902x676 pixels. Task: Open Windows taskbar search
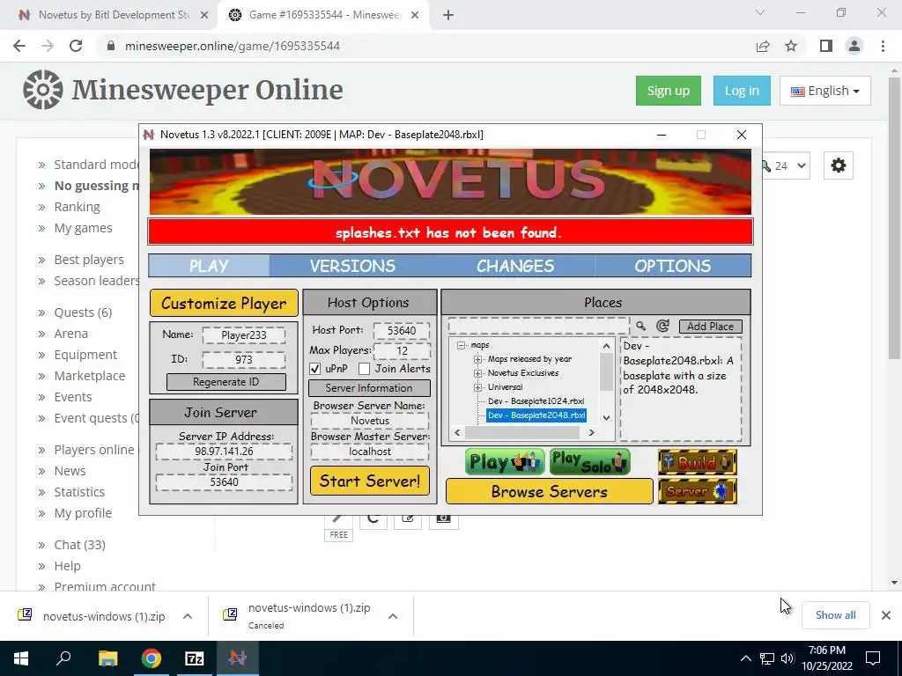[x=63, y=658]
